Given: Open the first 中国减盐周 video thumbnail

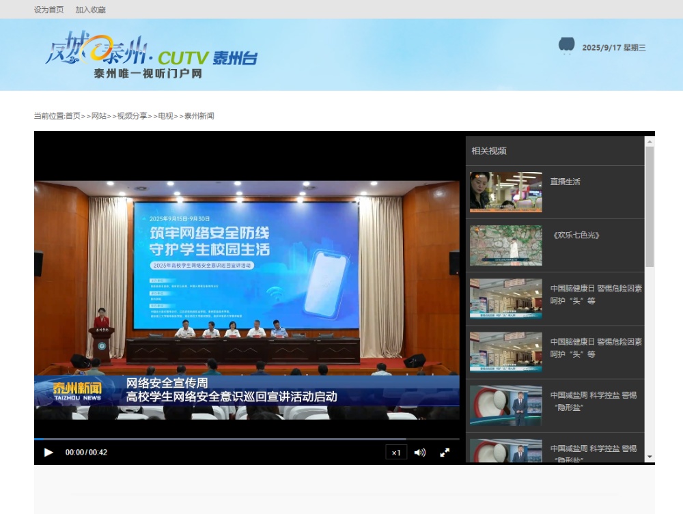Looking at the screenshot, I should tap(505, 405).
